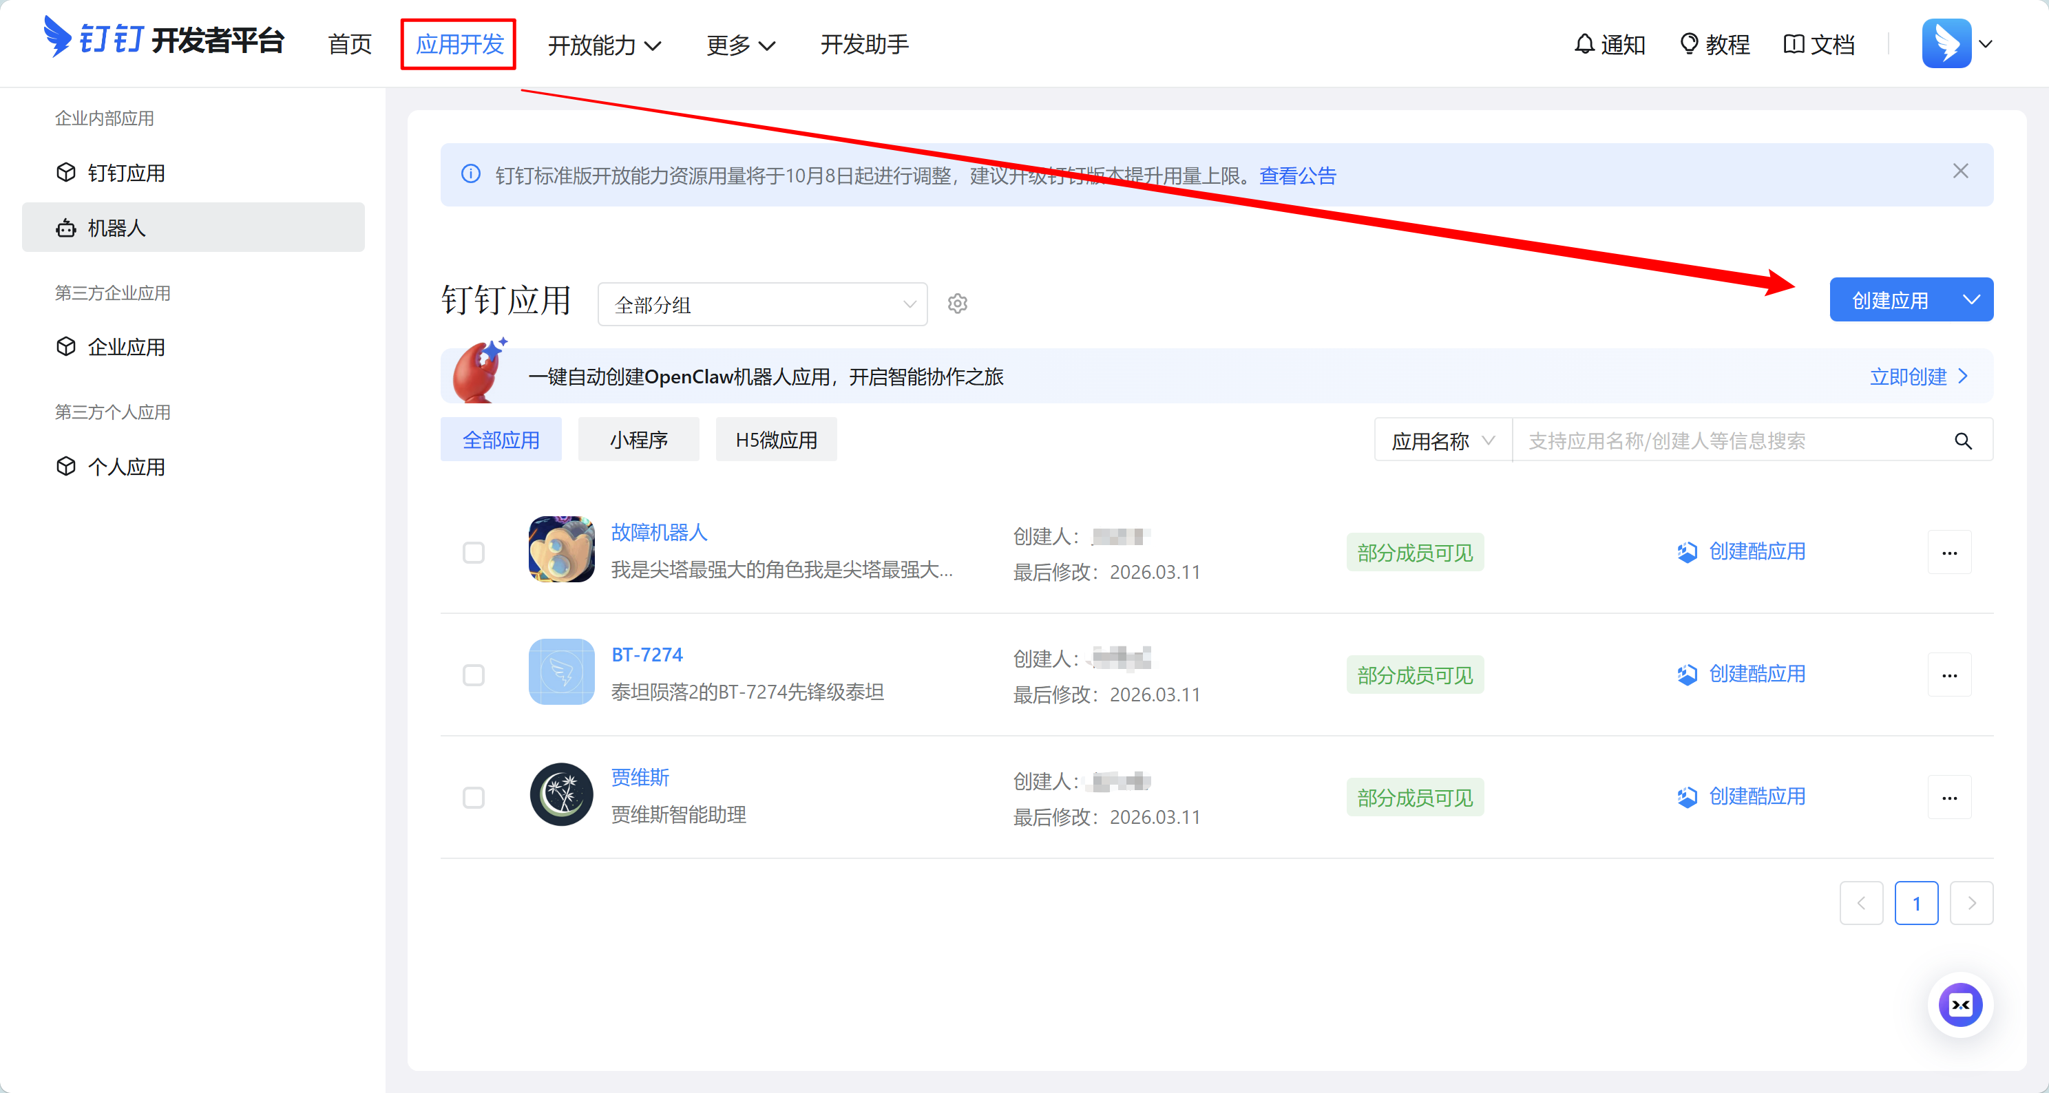Click the search magnifier icon

point(1962,441)
